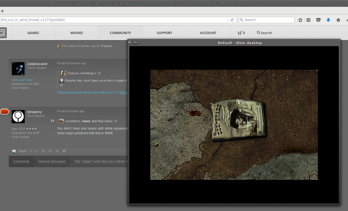
Task: Open GOG site Search
Action: pos(264,33)
